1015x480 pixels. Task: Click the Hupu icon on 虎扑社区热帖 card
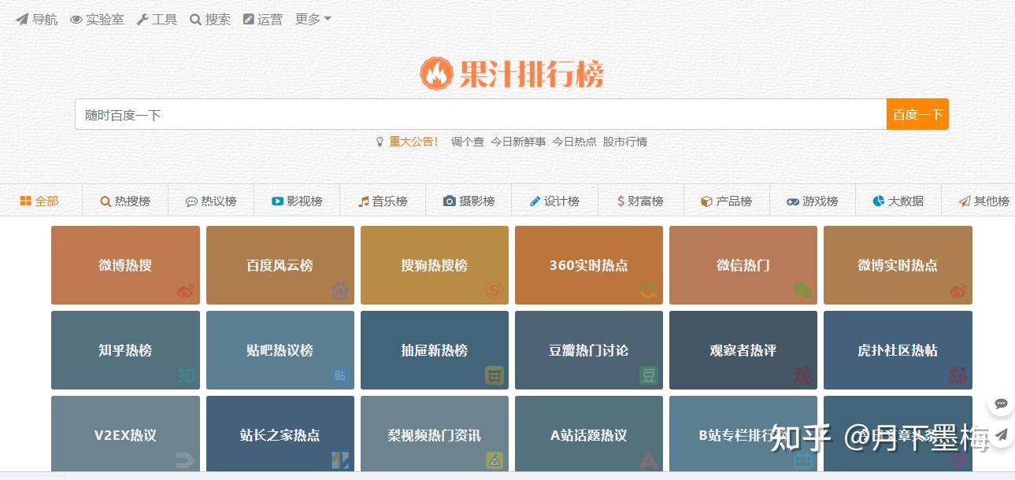coord(958,375)
